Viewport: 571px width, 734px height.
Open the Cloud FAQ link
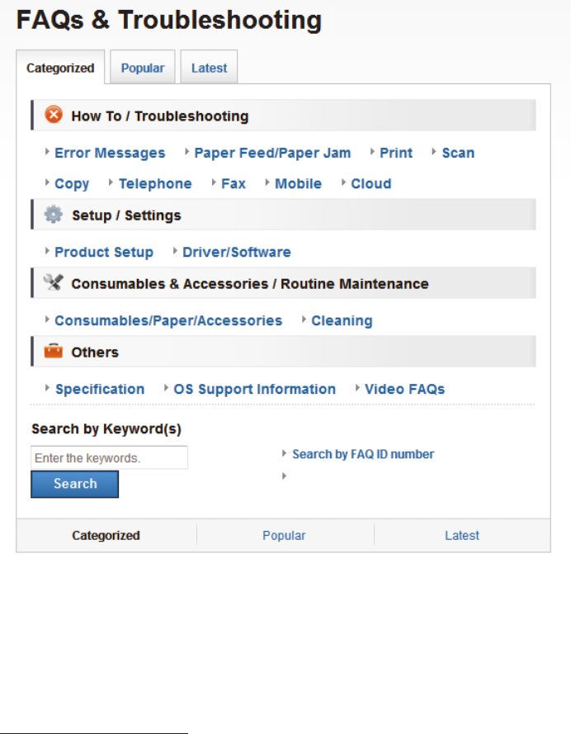(371, 183)
